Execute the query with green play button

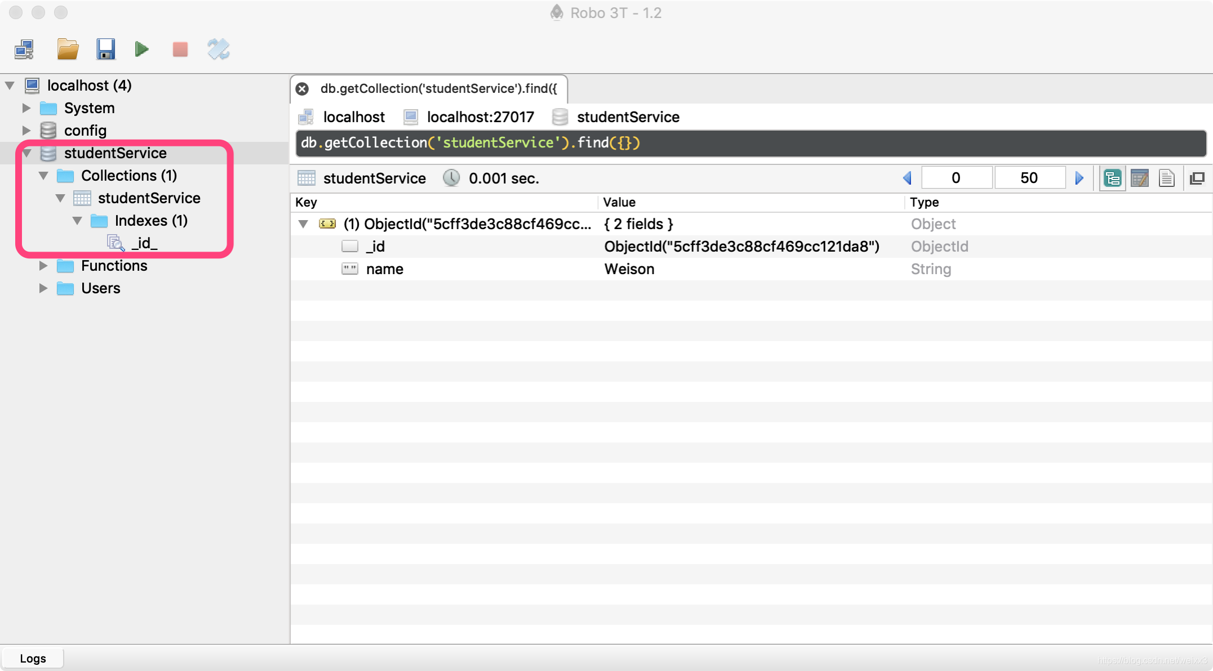point(142,50)
